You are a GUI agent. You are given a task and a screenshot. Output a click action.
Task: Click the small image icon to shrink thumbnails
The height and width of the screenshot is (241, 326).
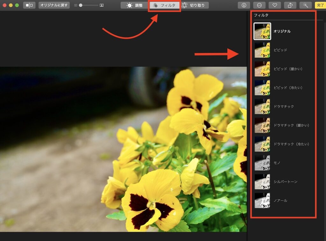pyautogui.click(x=75, y=5)
